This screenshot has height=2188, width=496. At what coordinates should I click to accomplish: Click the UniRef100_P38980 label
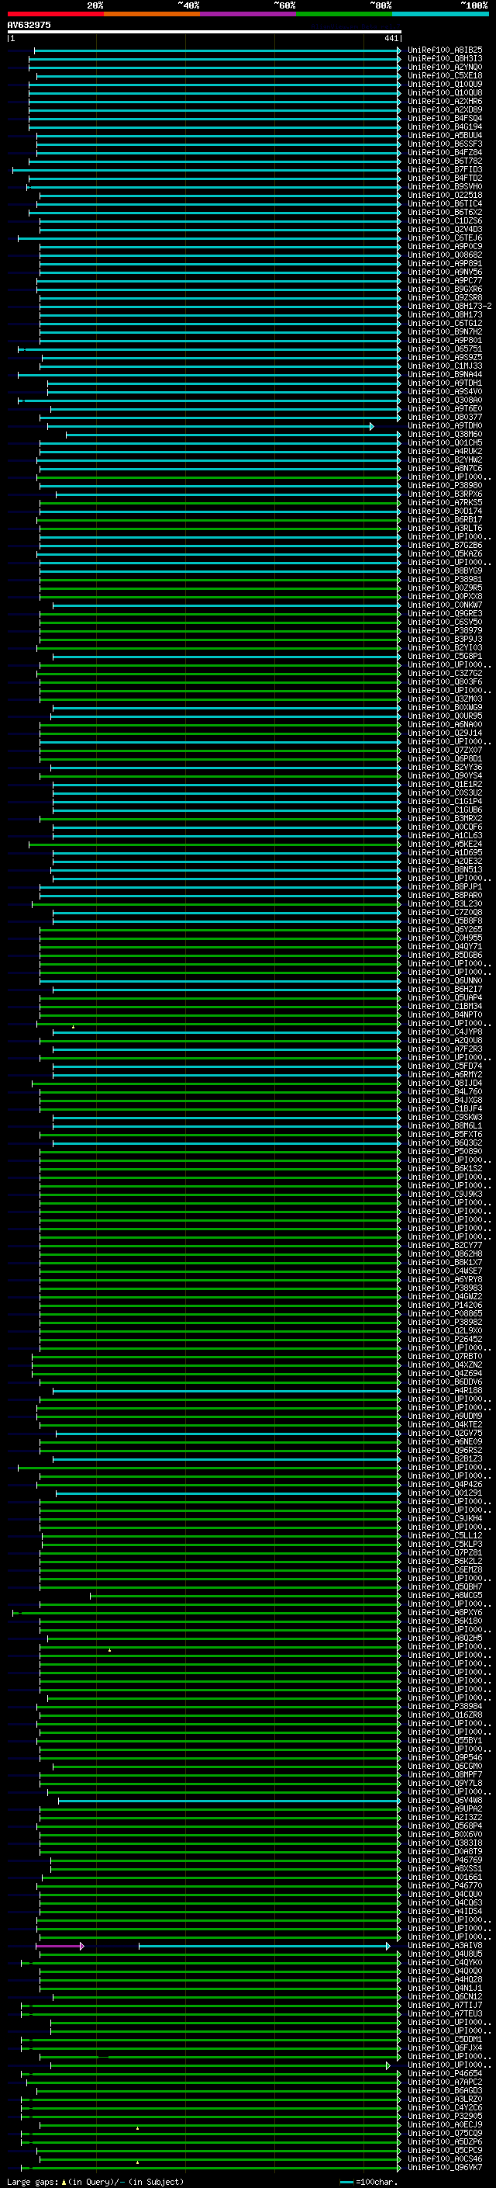(x=444, y=486)
